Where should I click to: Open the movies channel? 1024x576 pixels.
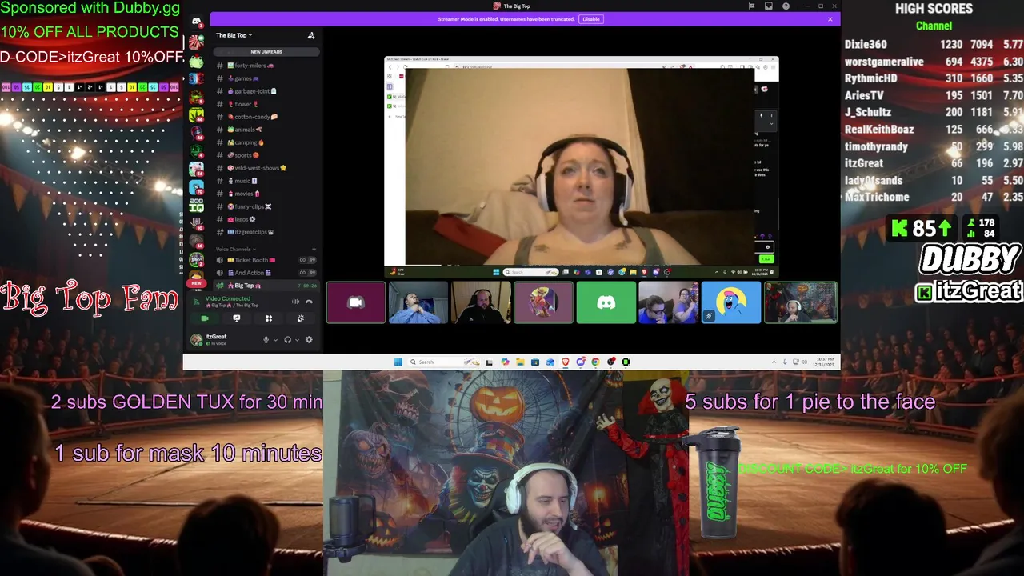[x=266, y=194]
